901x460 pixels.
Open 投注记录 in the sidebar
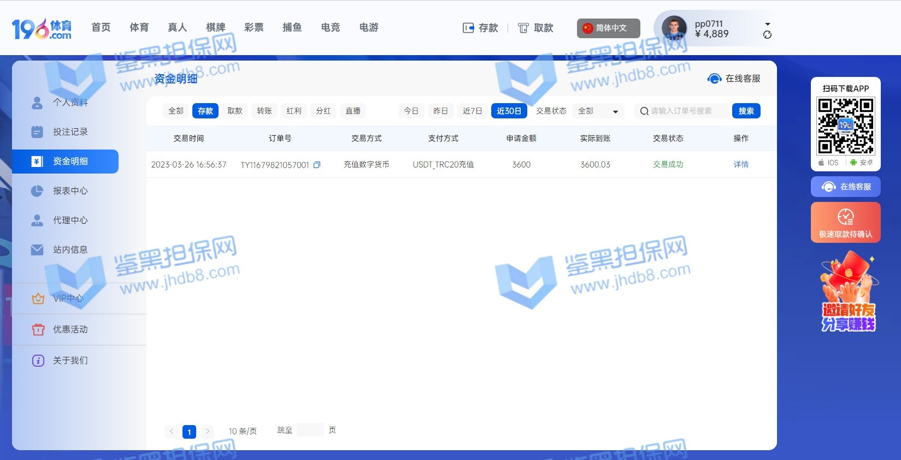tap(70, 132)
